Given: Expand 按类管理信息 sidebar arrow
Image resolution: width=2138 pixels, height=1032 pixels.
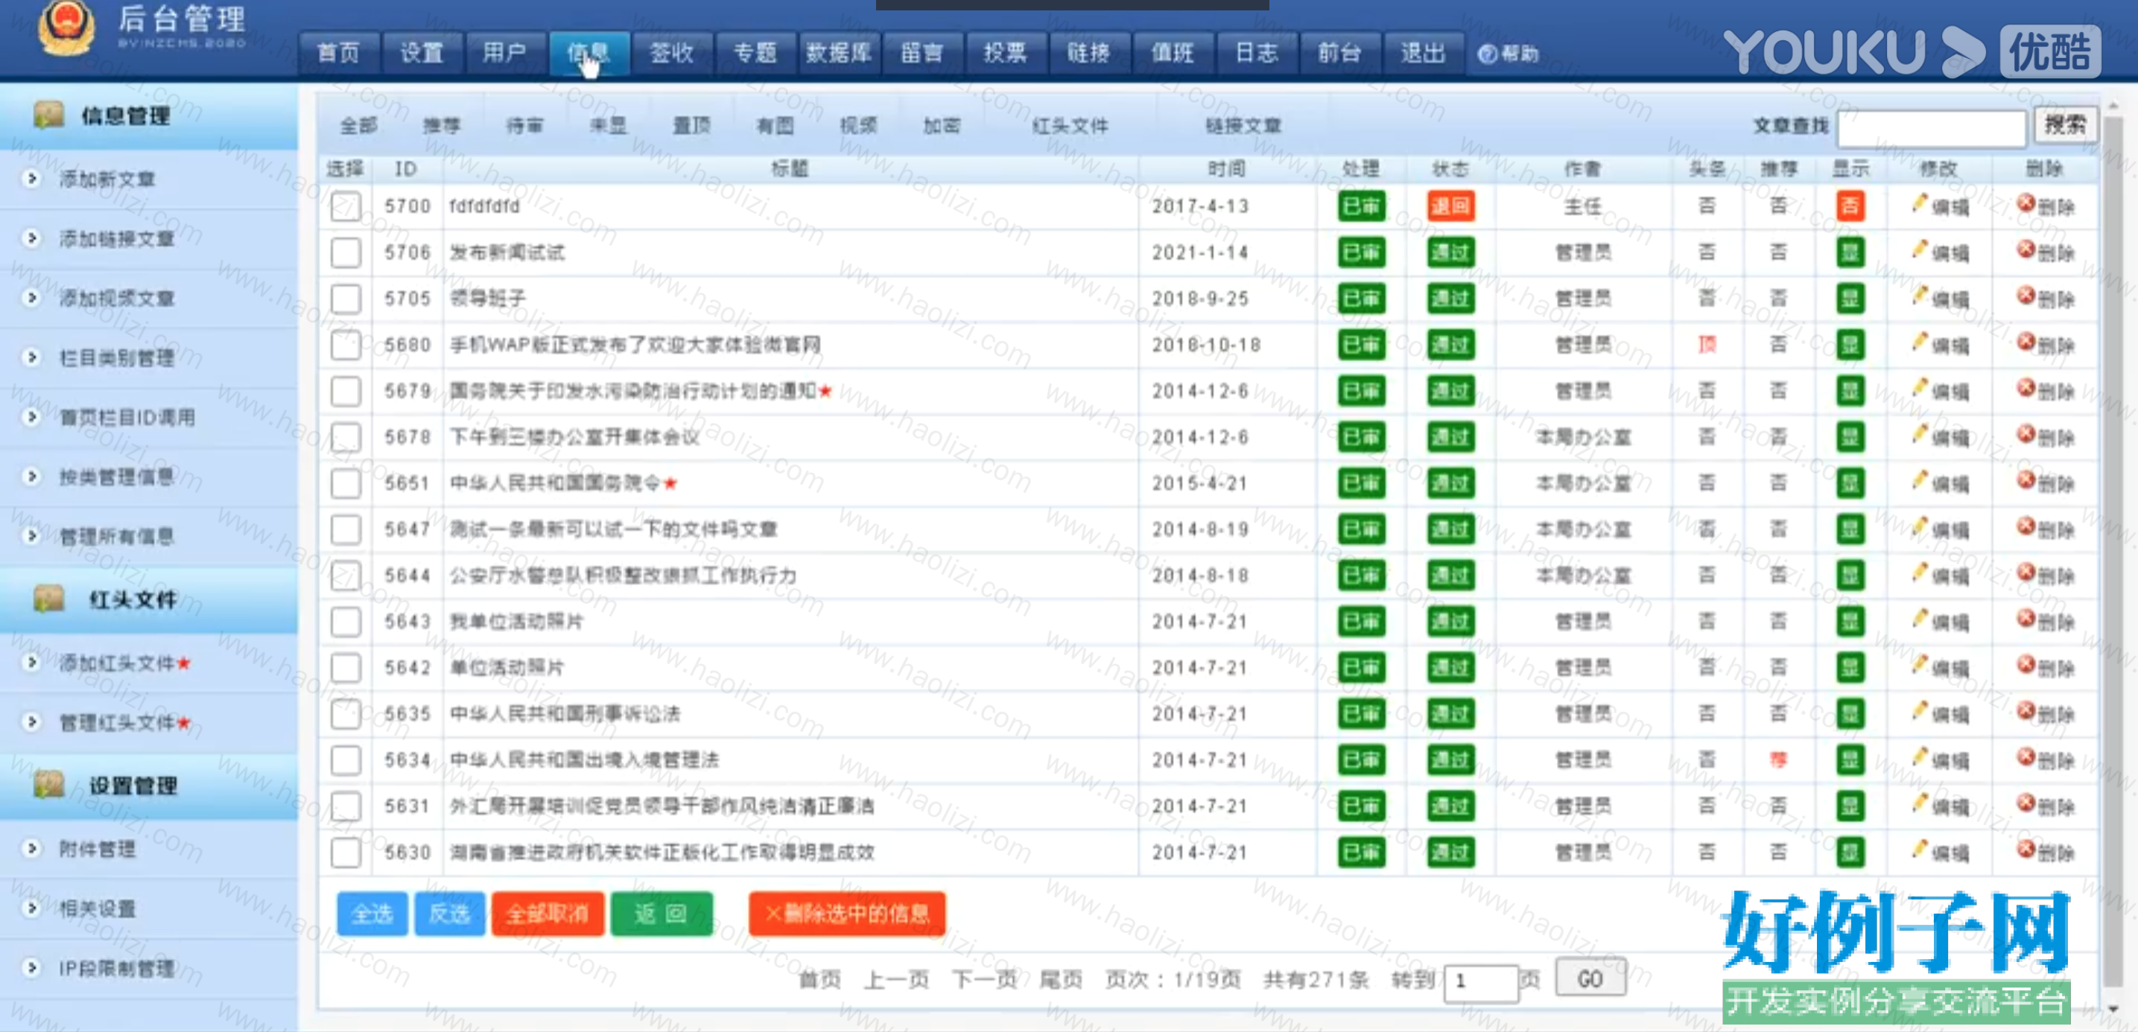Looking at the screenshot, I should [x=31, y=477].
